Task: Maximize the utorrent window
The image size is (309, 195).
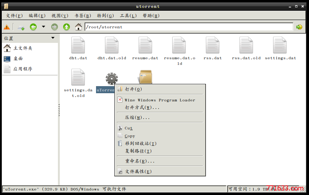Action: coord(296,6)
